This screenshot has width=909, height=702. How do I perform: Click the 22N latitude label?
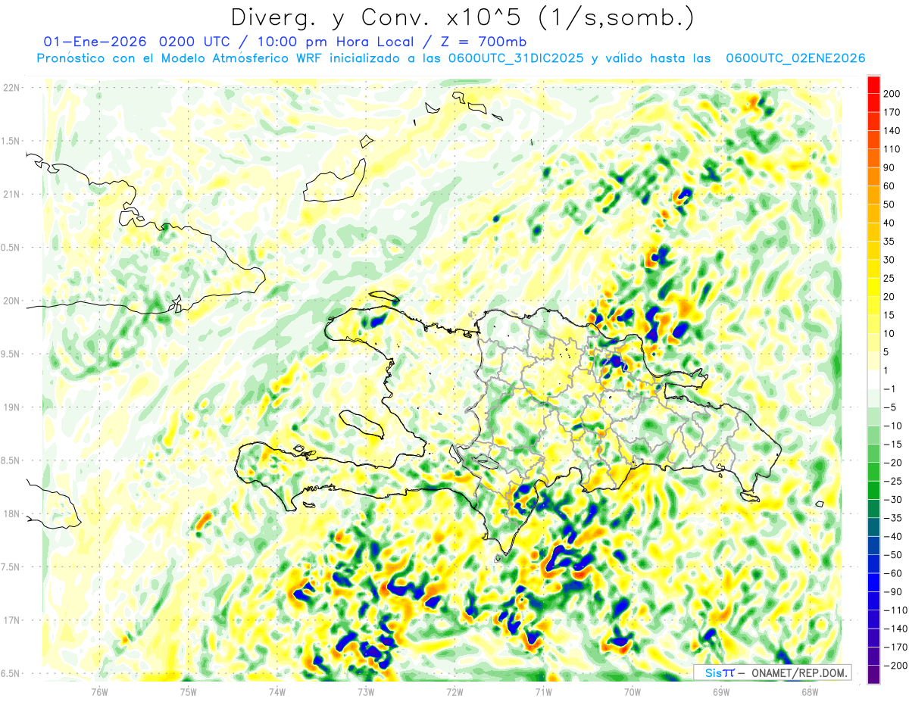pos(11,88)
